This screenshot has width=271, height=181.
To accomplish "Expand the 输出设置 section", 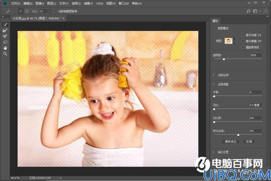I will tap(213, 152).
